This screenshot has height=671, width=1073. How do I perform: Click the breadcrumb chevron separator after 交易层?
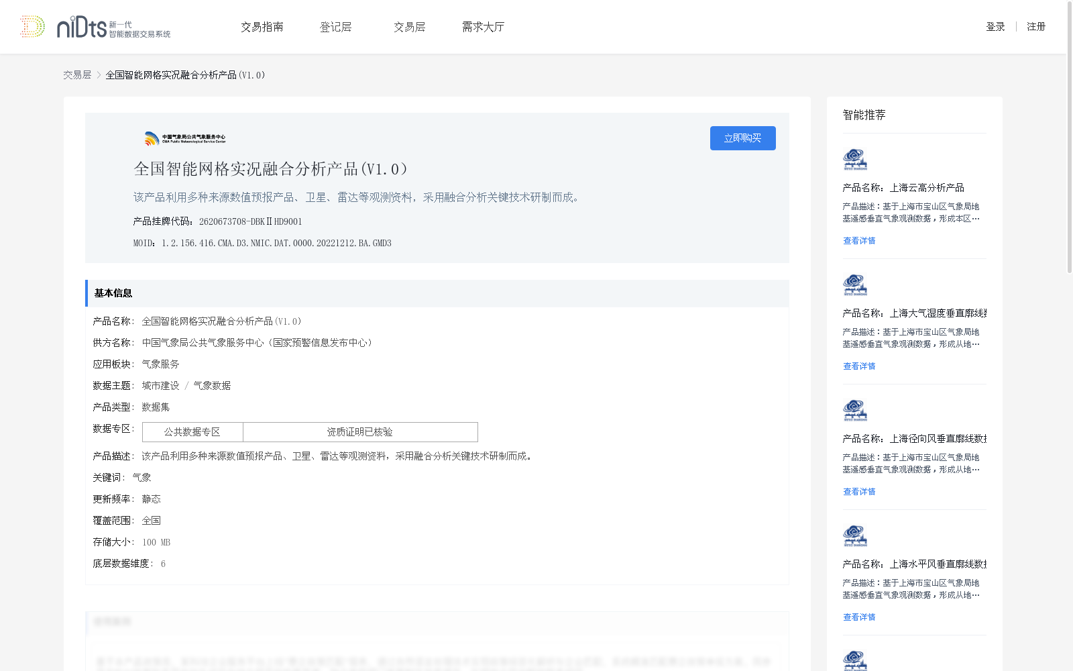tap(99, 75)
